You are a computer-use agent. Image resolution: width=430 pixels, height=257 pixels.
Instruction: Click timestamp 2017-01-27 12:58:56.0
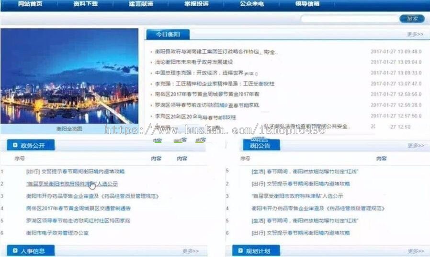(x=396, y=94)
